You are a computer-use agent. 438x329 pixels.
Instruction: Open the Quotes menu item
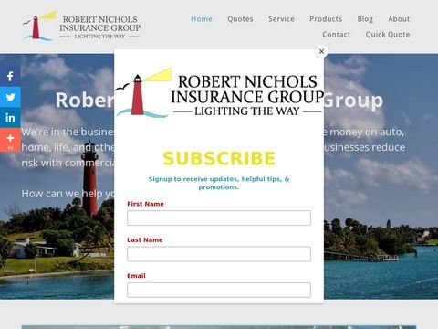pyautogui.click(x=240, y=19)
